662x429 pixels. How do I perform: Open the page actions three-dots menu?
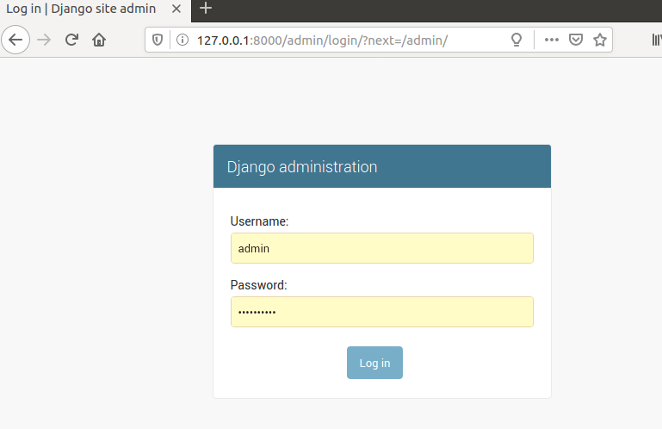[x=552, y=40]
